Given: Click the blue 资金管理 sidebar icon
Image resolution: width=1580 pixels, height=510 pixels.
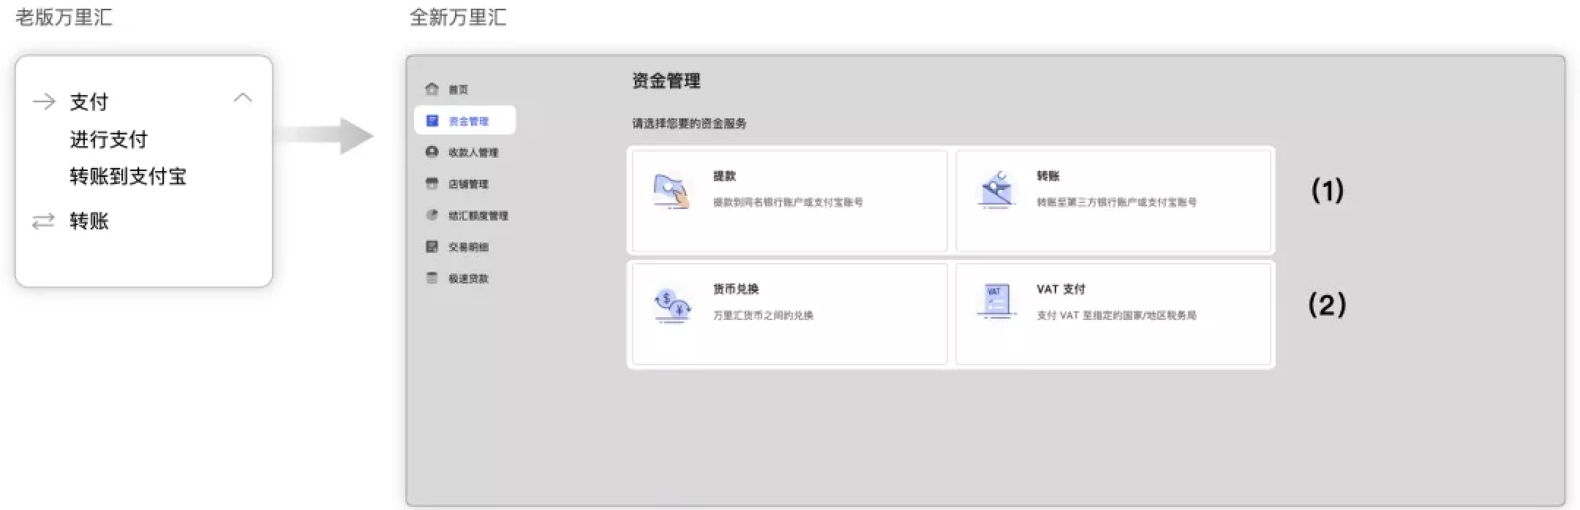Looking at the screenshot, I should click(x=432, y=121).
